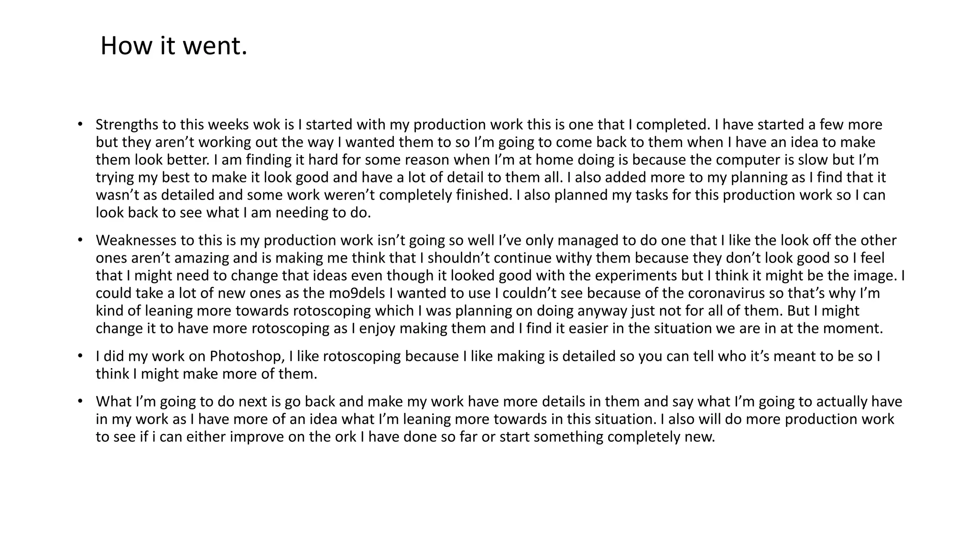Click the bullet marker before 'Weaknesses'
The width and height of the screenshot is (979, 550).
coord(80,240)
